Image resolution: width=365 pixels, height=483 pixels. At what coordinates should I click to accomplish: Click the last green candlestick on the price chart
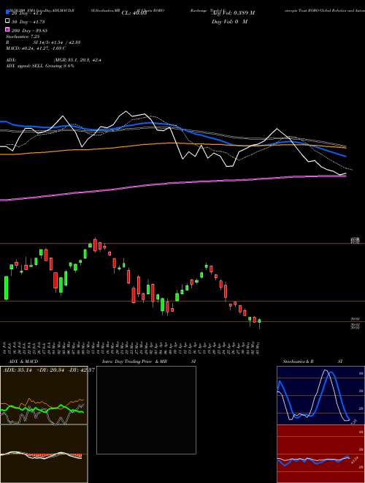[260, 321]
